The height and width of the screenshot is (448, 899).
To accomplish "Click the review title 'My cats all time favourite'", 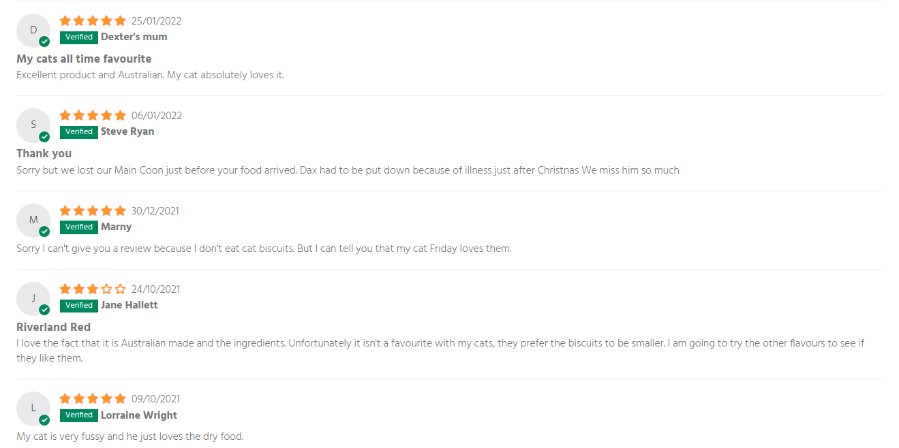I will coord(84,59).
